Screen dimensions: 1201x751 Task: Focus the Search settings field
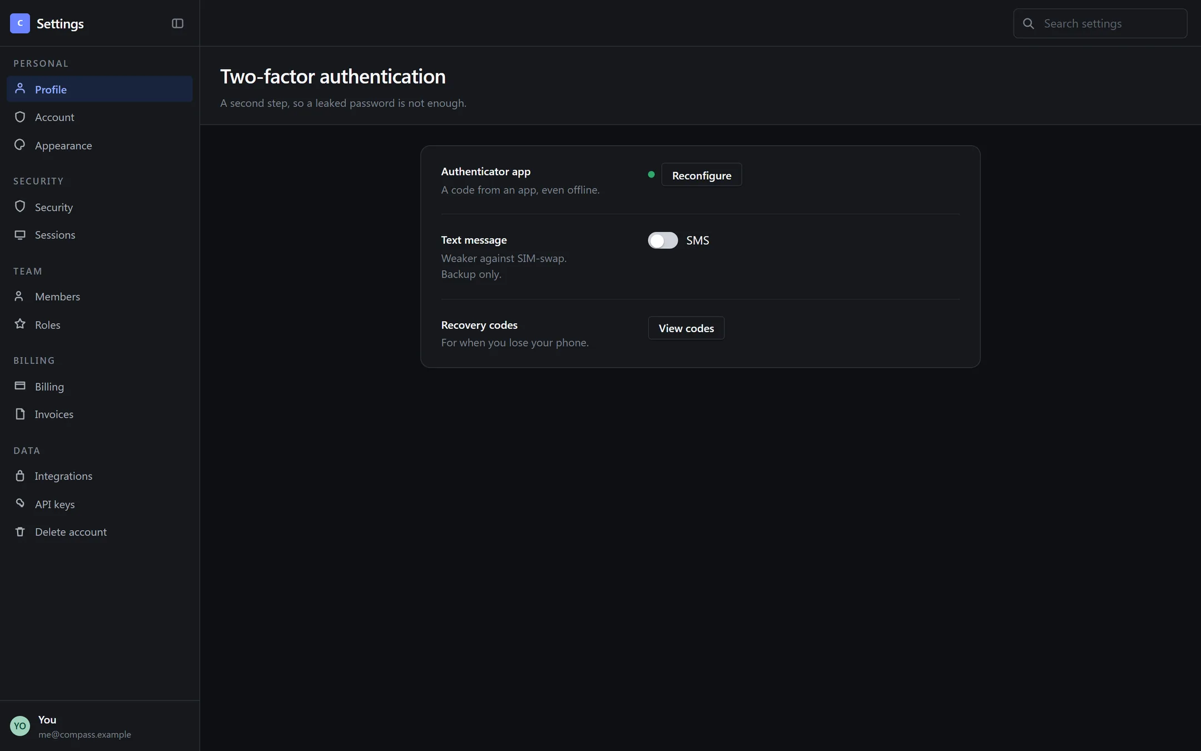tap(1100, 23)
